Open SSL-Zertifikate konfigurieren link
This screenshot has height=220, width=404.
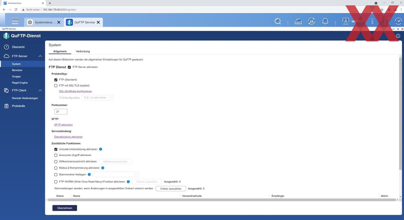click(75, 91)
